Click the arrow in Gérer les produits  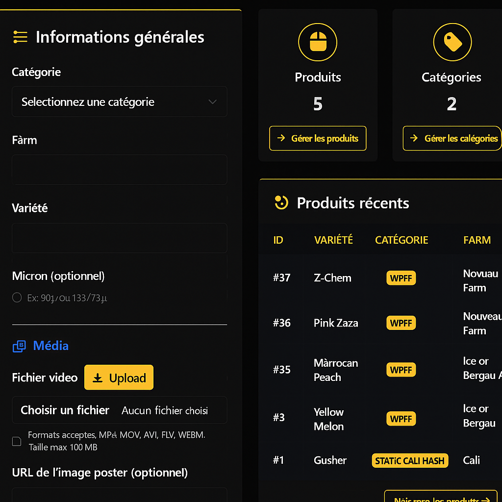281,138
